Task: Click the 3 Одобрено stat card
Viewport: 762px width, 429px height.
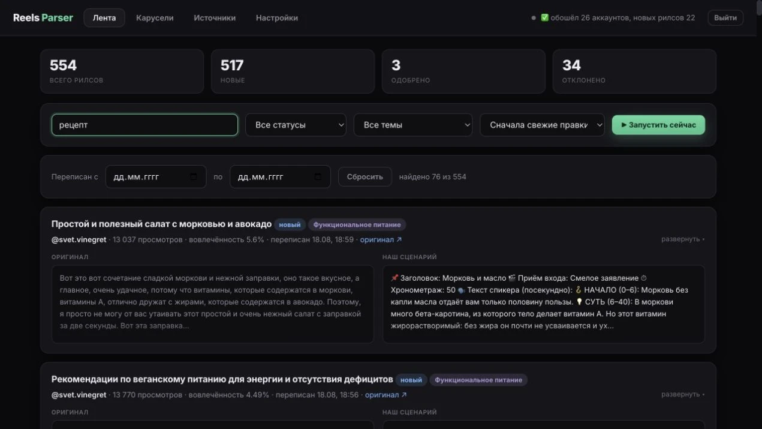Action: [x=463, y=71]
